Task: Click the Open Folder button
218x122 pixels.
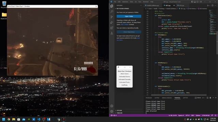Action: tap(129, 16)
